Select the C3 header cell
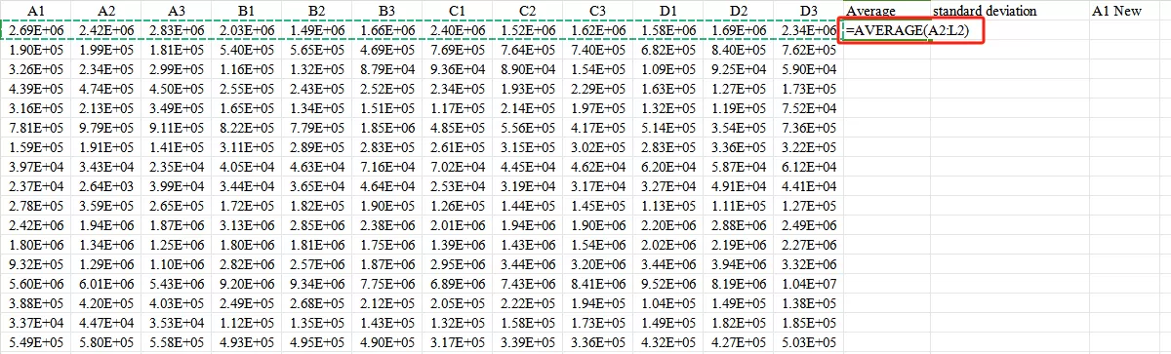This screenshot has height=354, width=1171. [598, 11]
